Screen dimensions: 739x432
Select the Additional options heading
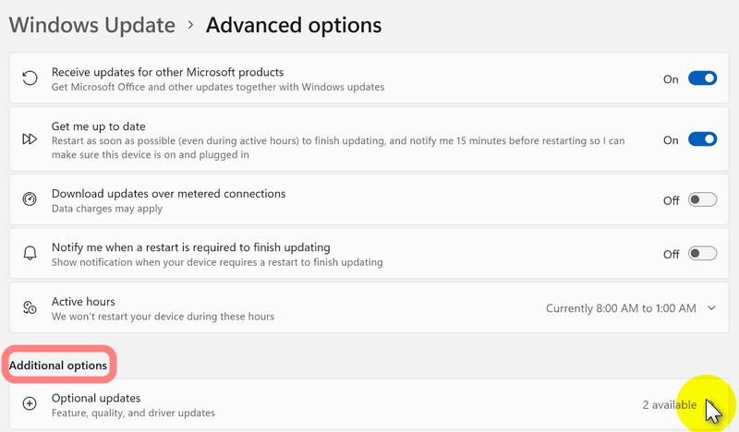click(58, 366)
